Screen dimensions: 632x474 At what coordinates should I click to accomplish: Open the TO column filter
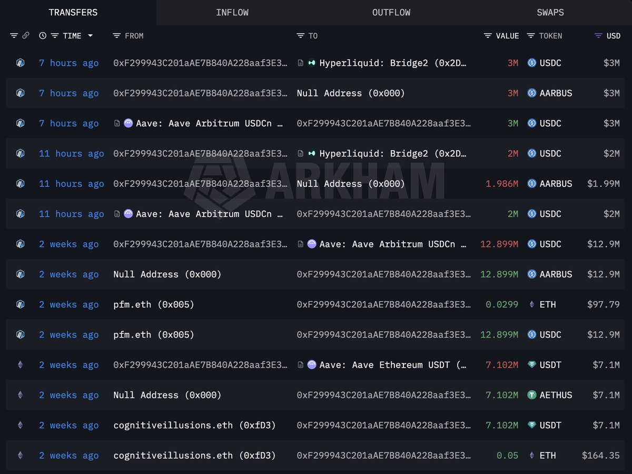[300, 36]
